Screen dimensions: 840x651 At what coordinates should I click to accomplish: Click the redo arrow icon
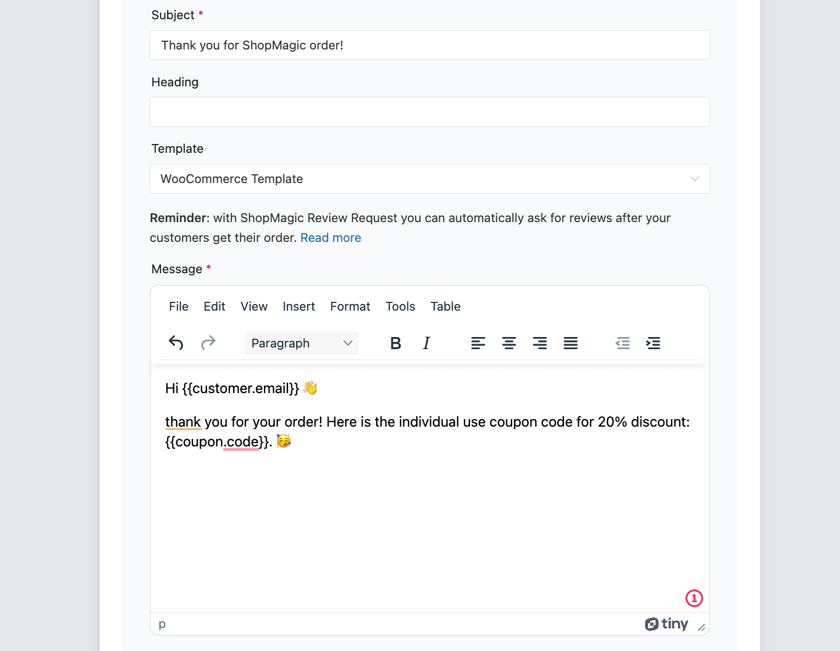tap(208, 343)
